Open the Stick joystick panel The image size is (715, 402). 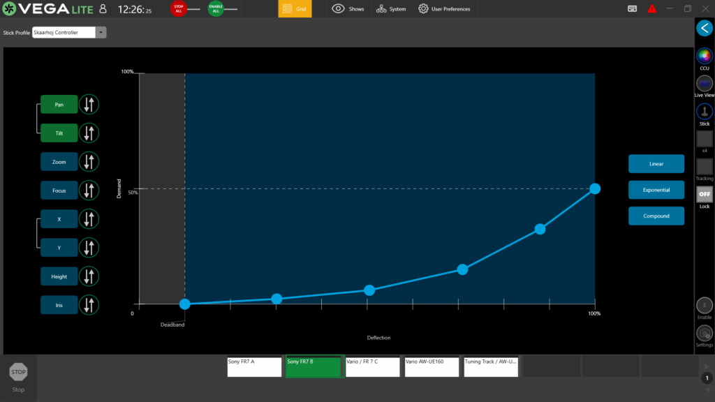click(x=705, y=112)
